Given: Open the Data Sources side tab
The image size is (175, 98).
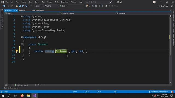Looking at the screenshot, I should click(x=2, y=14).
